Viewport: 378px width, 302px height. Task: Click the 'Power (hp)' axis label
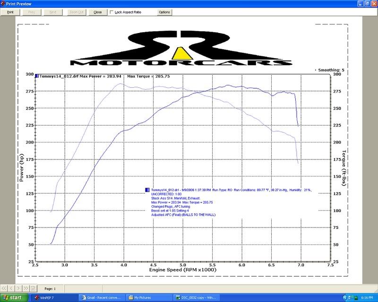point(21,168)
